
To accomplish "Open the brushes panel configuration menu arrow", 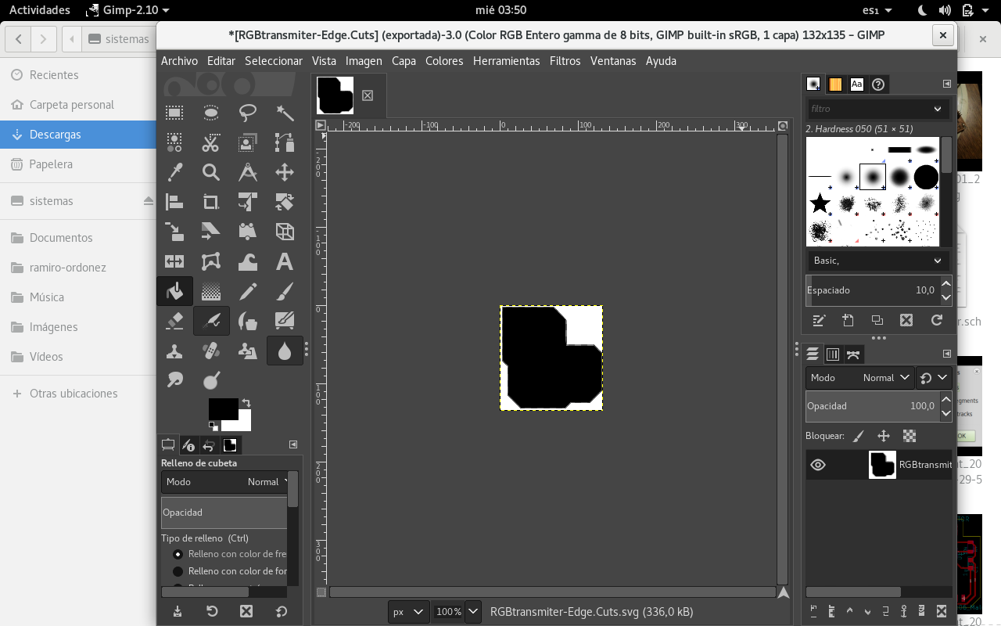I will pos(947,84).
